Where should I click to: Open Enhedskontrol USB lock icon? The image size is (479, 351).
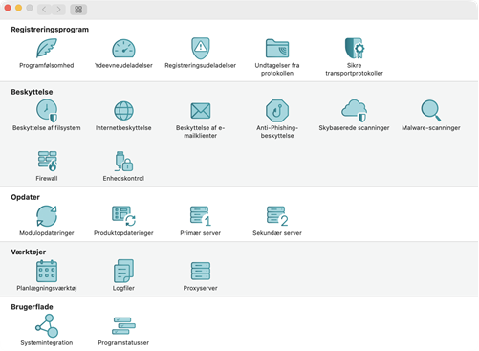pyautogui.click(x=124, y=161)
